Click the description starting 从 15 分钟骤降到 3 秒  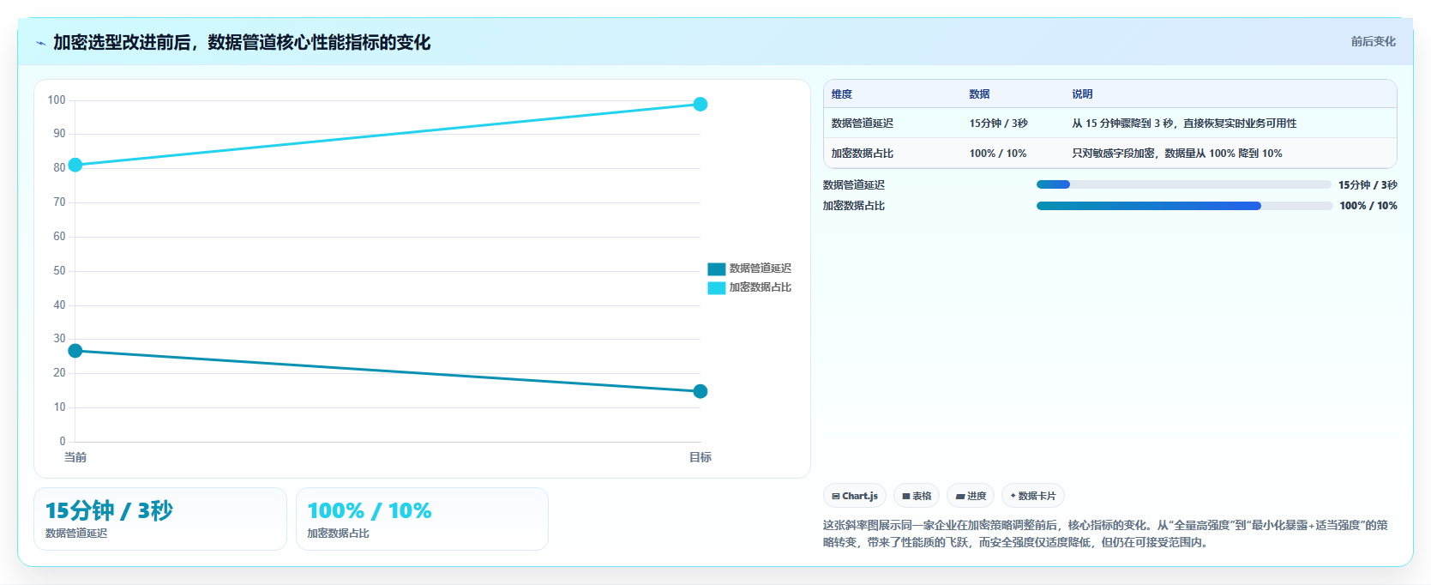click(x=1184, y=124)
